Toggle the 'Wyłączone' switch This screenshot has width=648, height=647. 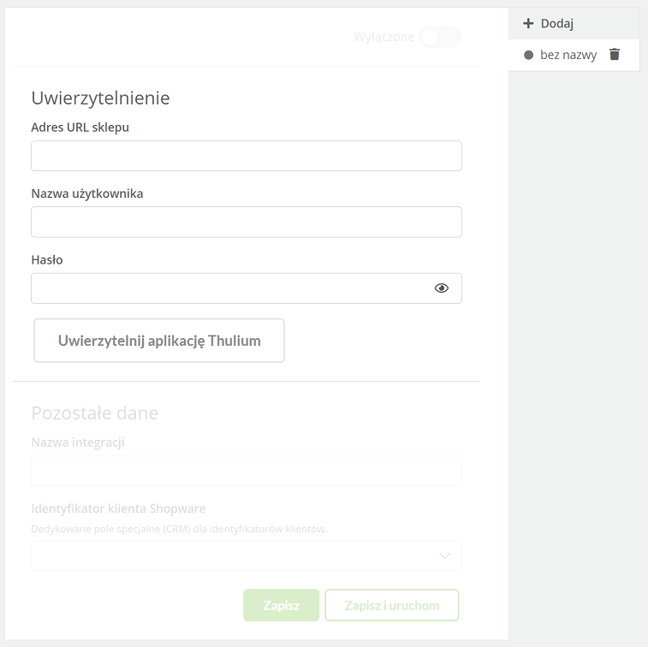(x=440, y=37)
